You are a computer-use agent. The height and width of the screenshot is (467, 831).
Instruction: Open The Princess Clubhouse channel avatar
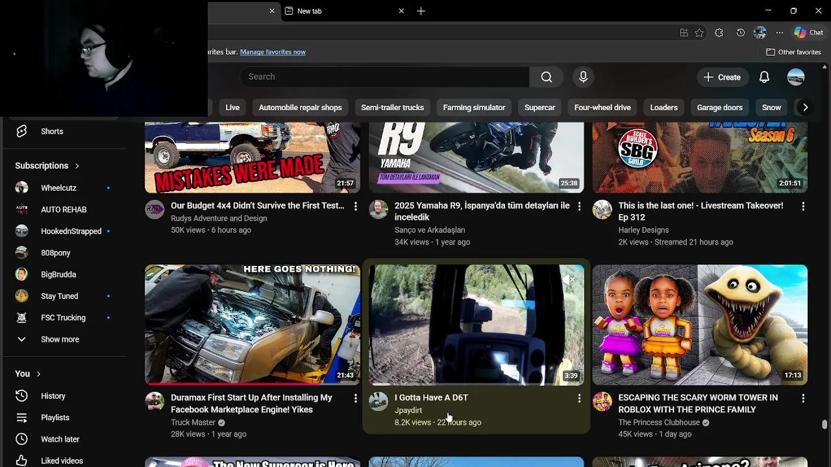pyautogui.click(x=602, y=401)
